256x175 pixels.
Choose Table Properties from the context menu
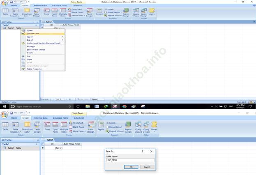coord(43,69)
